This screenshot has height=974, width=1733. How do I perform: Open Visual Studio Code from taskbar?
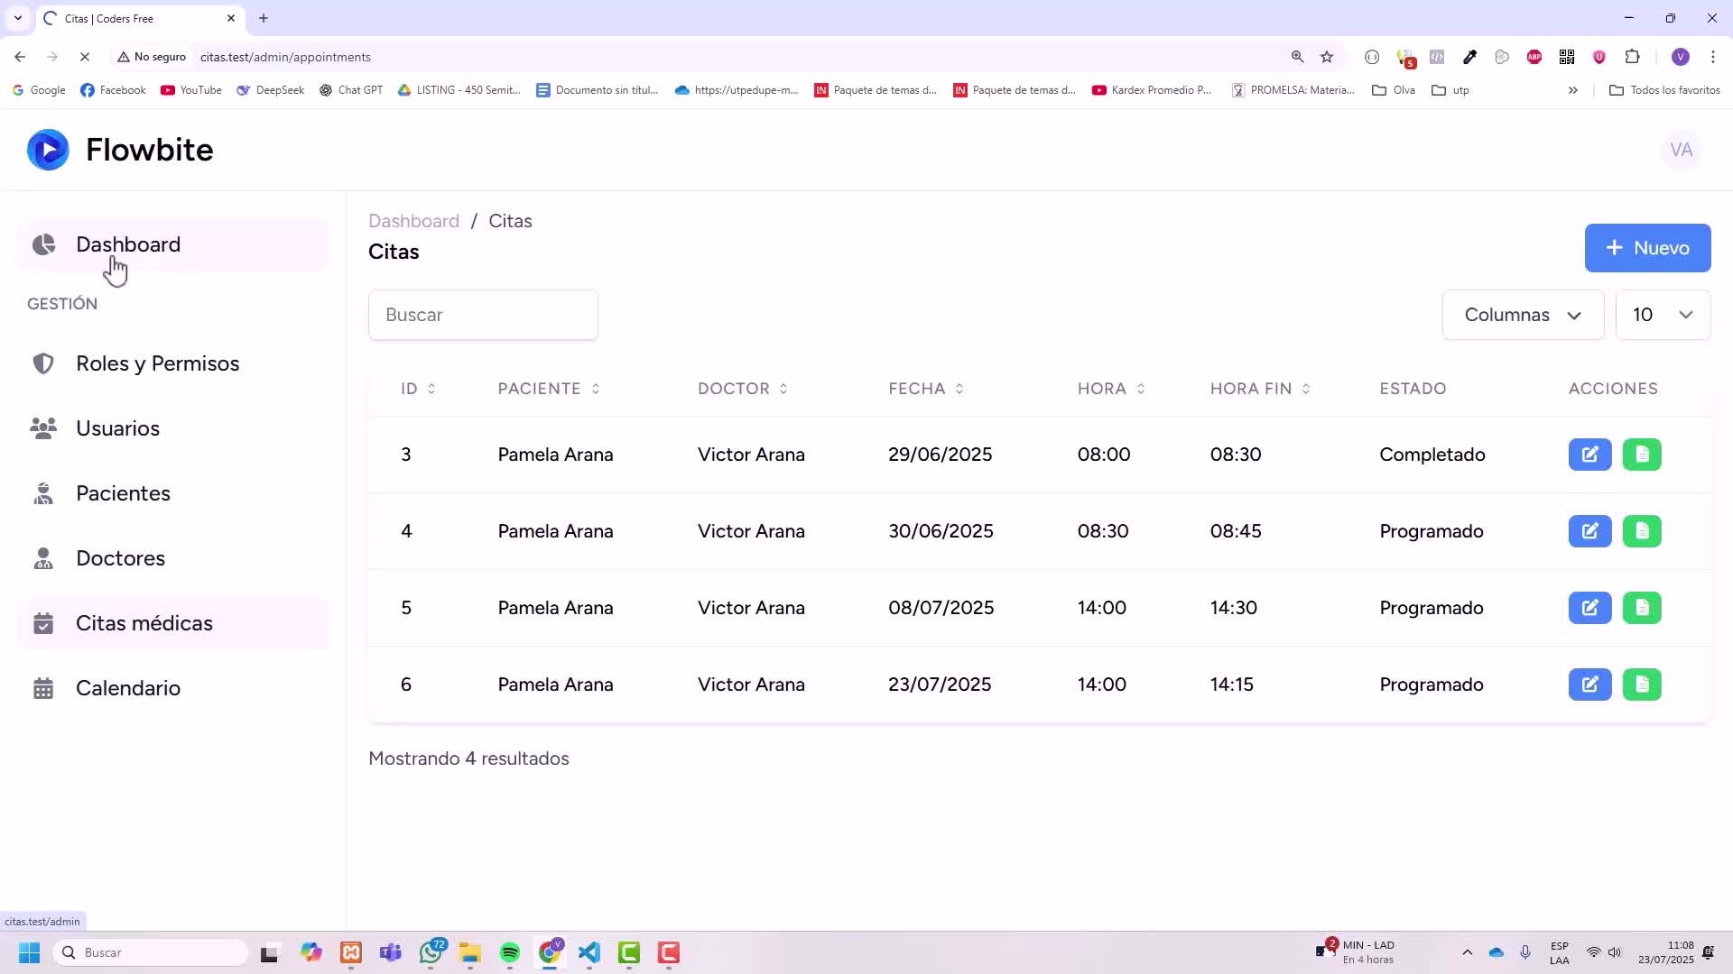point(589,952)
